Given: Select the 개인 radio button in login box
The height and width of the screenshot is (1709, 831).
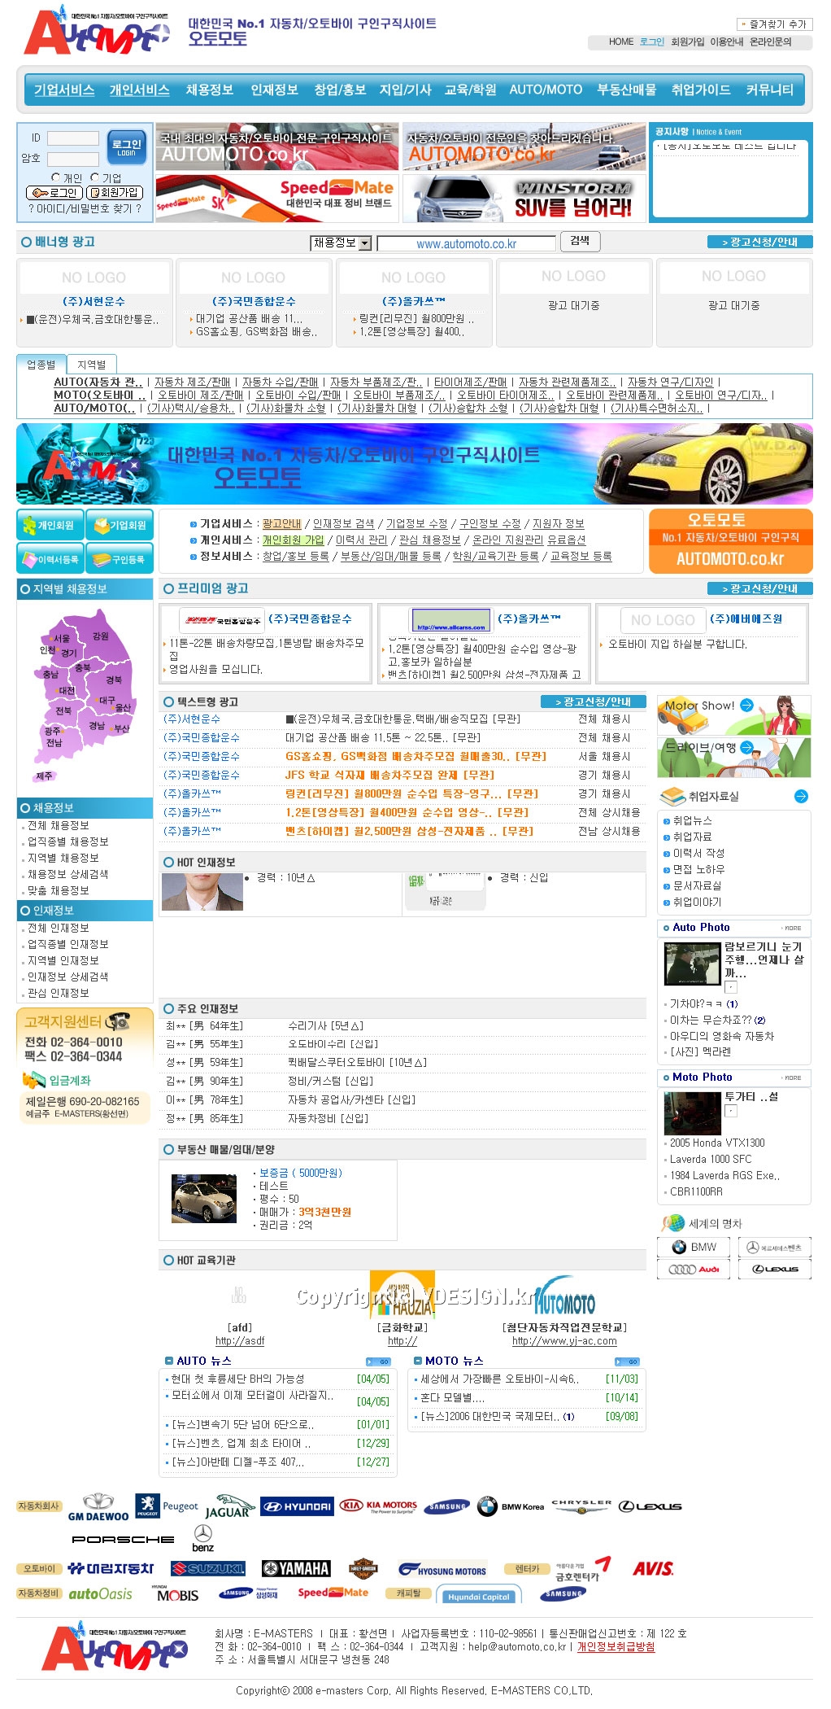Looking at the screenshot, I should (x=56, y=177).
